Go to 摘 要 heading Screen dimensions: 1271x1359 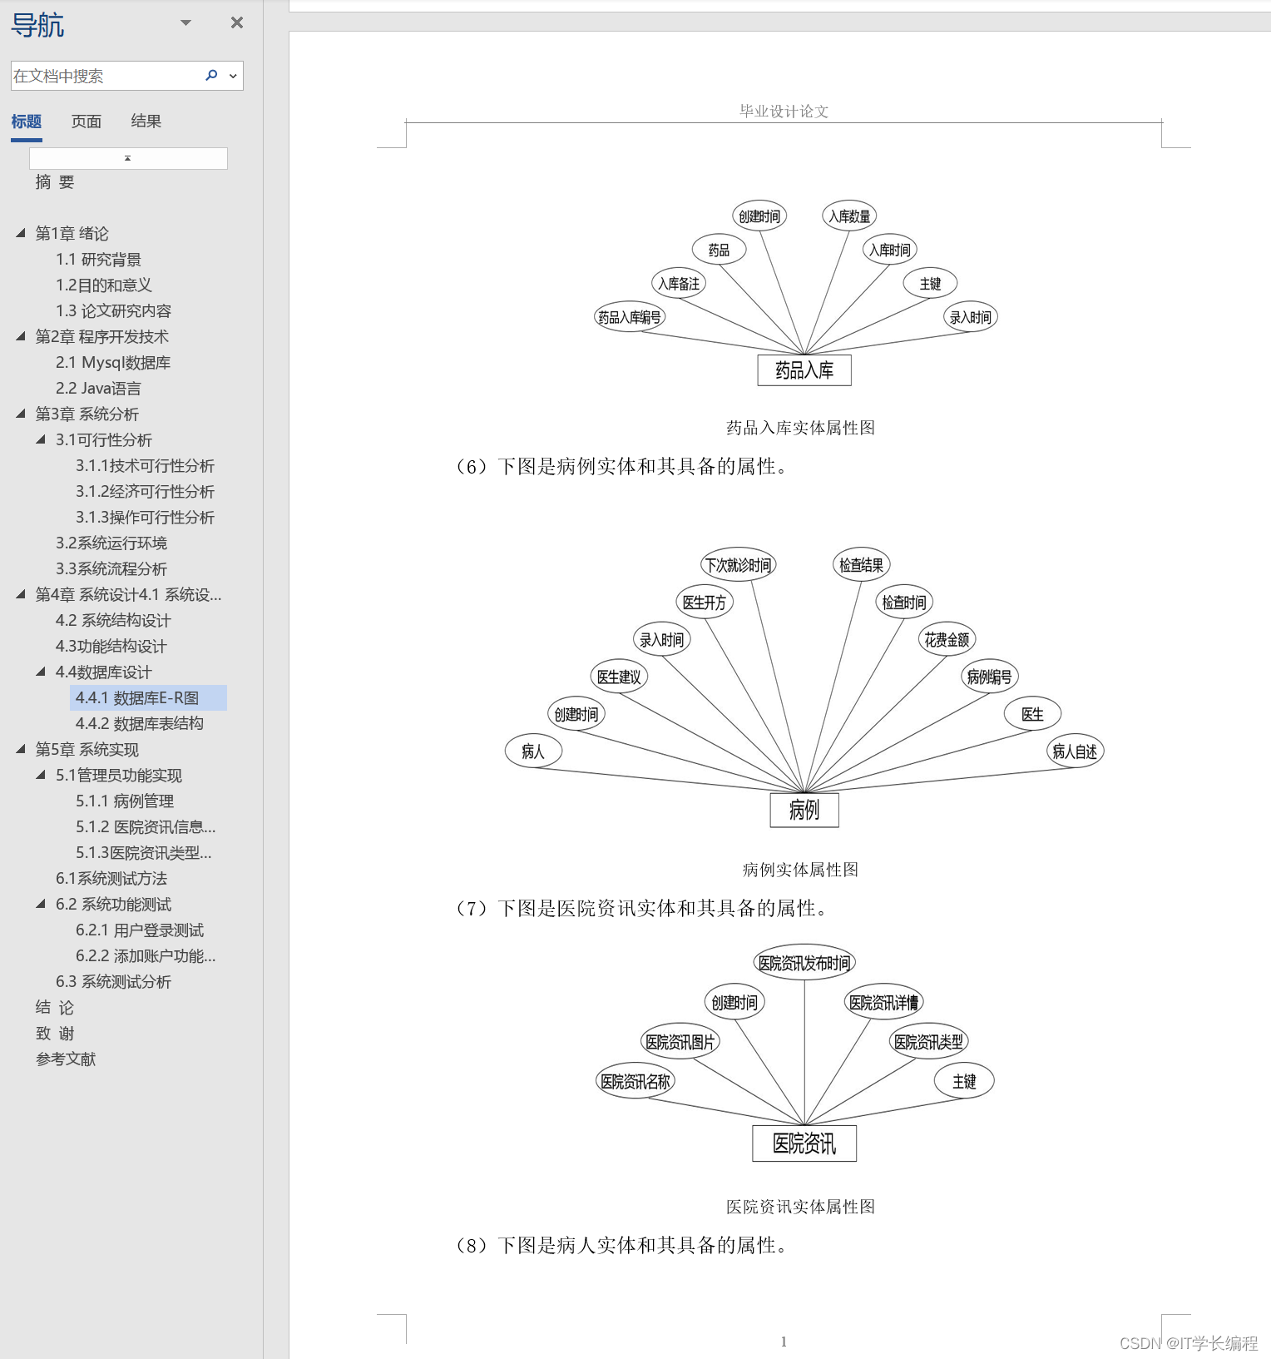(55, 182)
